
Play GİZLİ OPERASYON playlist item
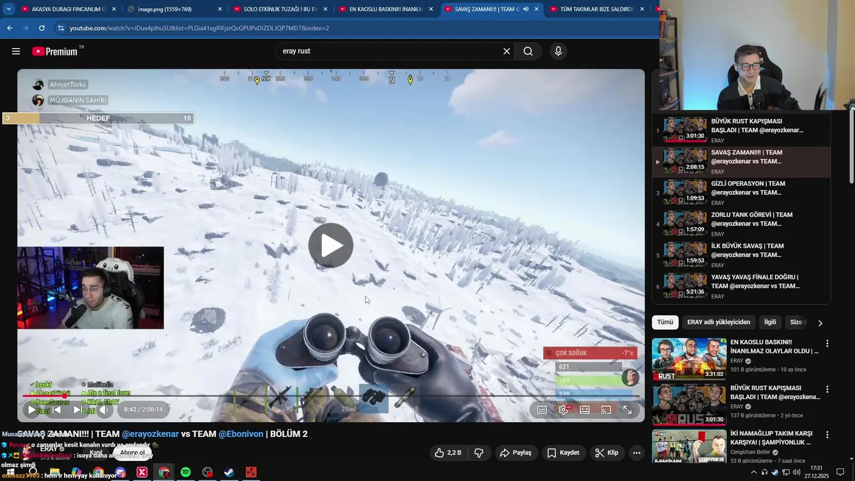pyautogui.click(x=741, y=192)
